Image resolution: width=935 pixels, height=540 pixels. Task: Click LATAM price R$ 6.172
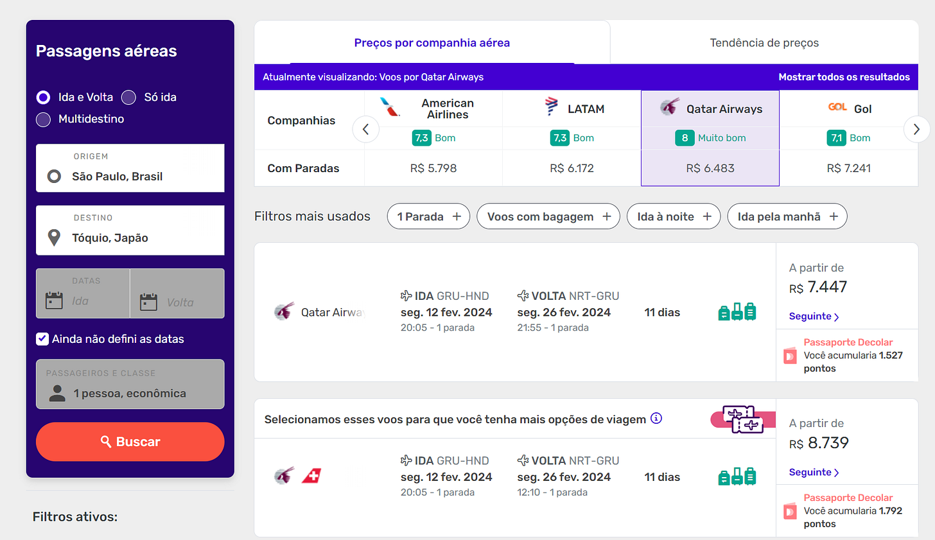pyautogui.click(x=572, y=168)
